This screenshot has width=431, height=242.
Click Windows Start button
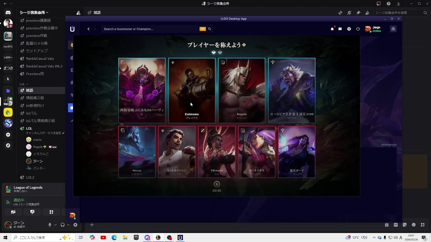click(x=5, y=238)
